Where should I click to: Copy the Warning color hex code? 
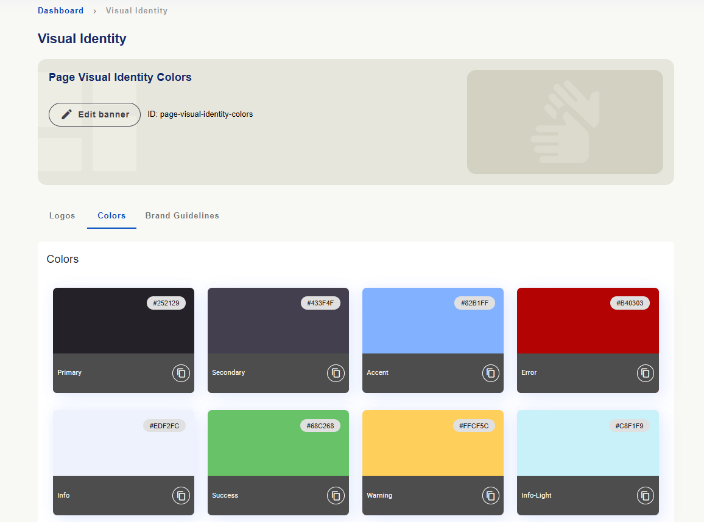pos(490,496)
